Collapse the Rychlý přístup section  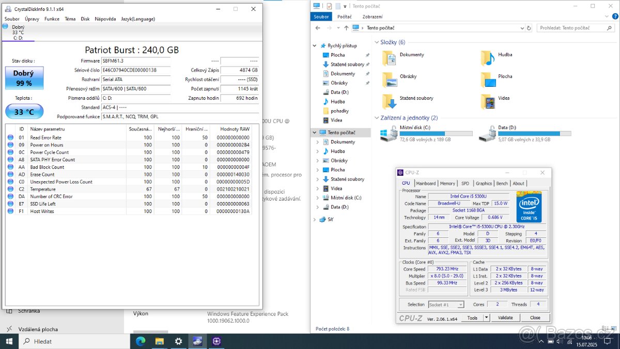(314, 45)
